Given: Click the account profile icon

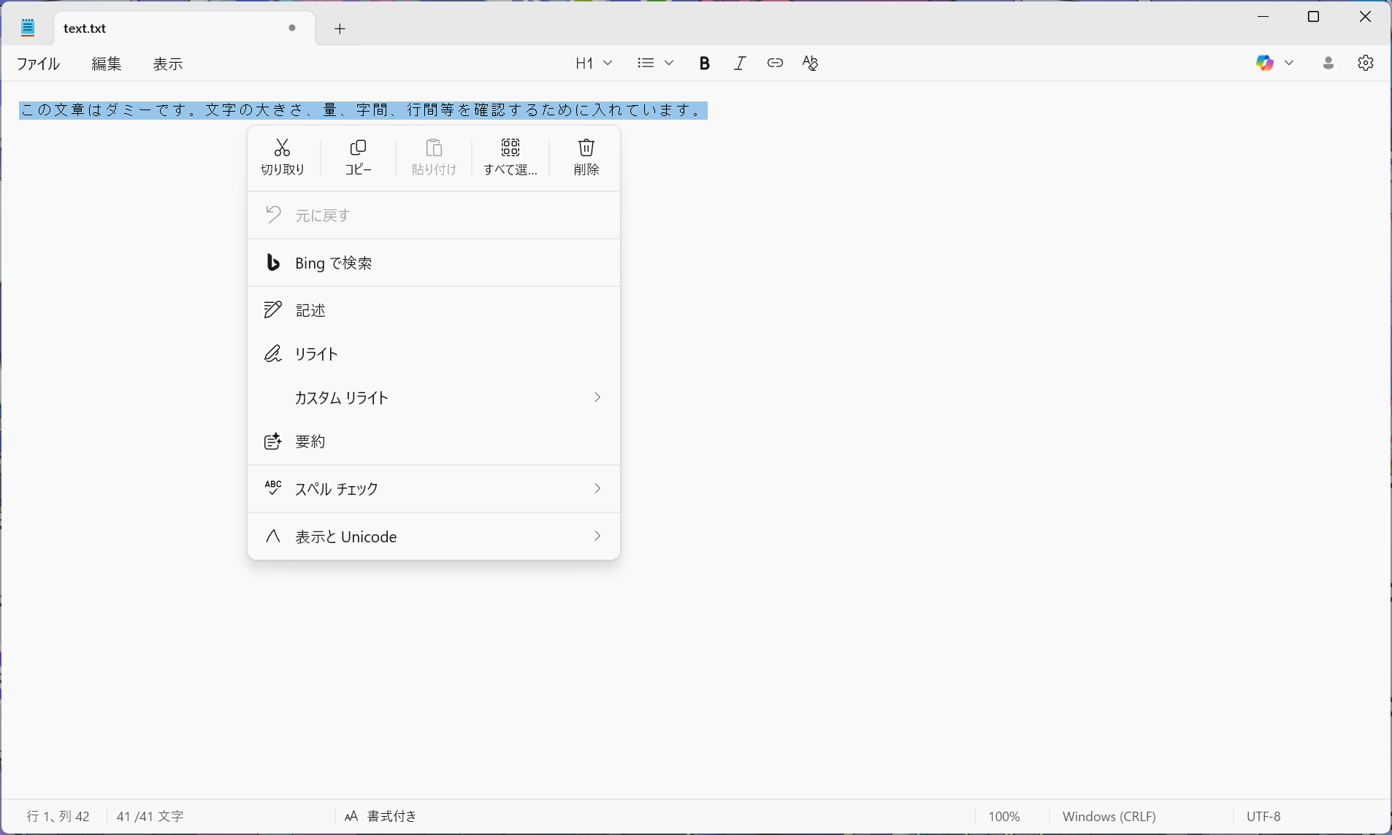Looking at the screenshot, I should (1328, 64).
